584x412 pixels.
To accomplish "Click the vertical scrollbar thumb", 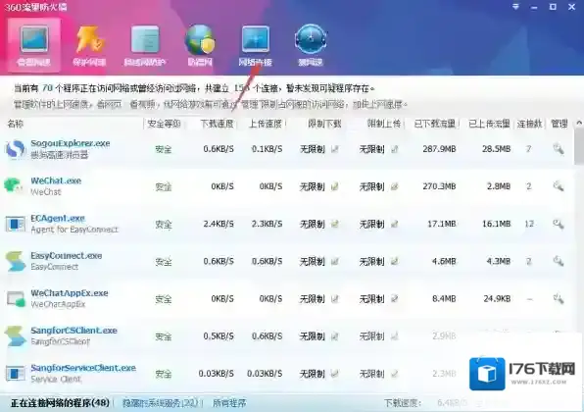I will tap(579, 146).
